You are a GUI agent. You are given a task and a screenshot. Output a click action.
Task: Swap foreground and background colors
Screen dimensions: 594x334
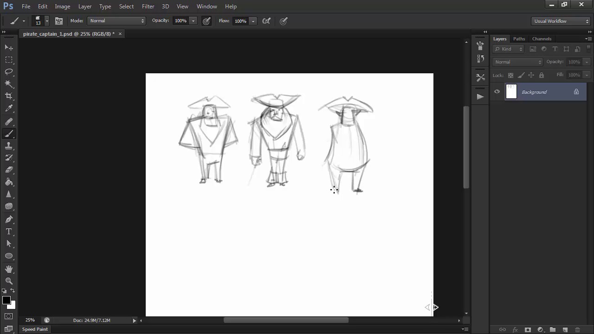click(x=13, y=291)
